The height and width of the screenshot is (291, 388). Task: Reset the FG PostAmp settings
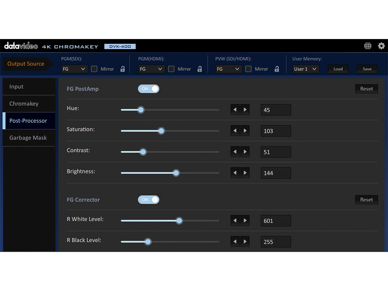point(366,89)
